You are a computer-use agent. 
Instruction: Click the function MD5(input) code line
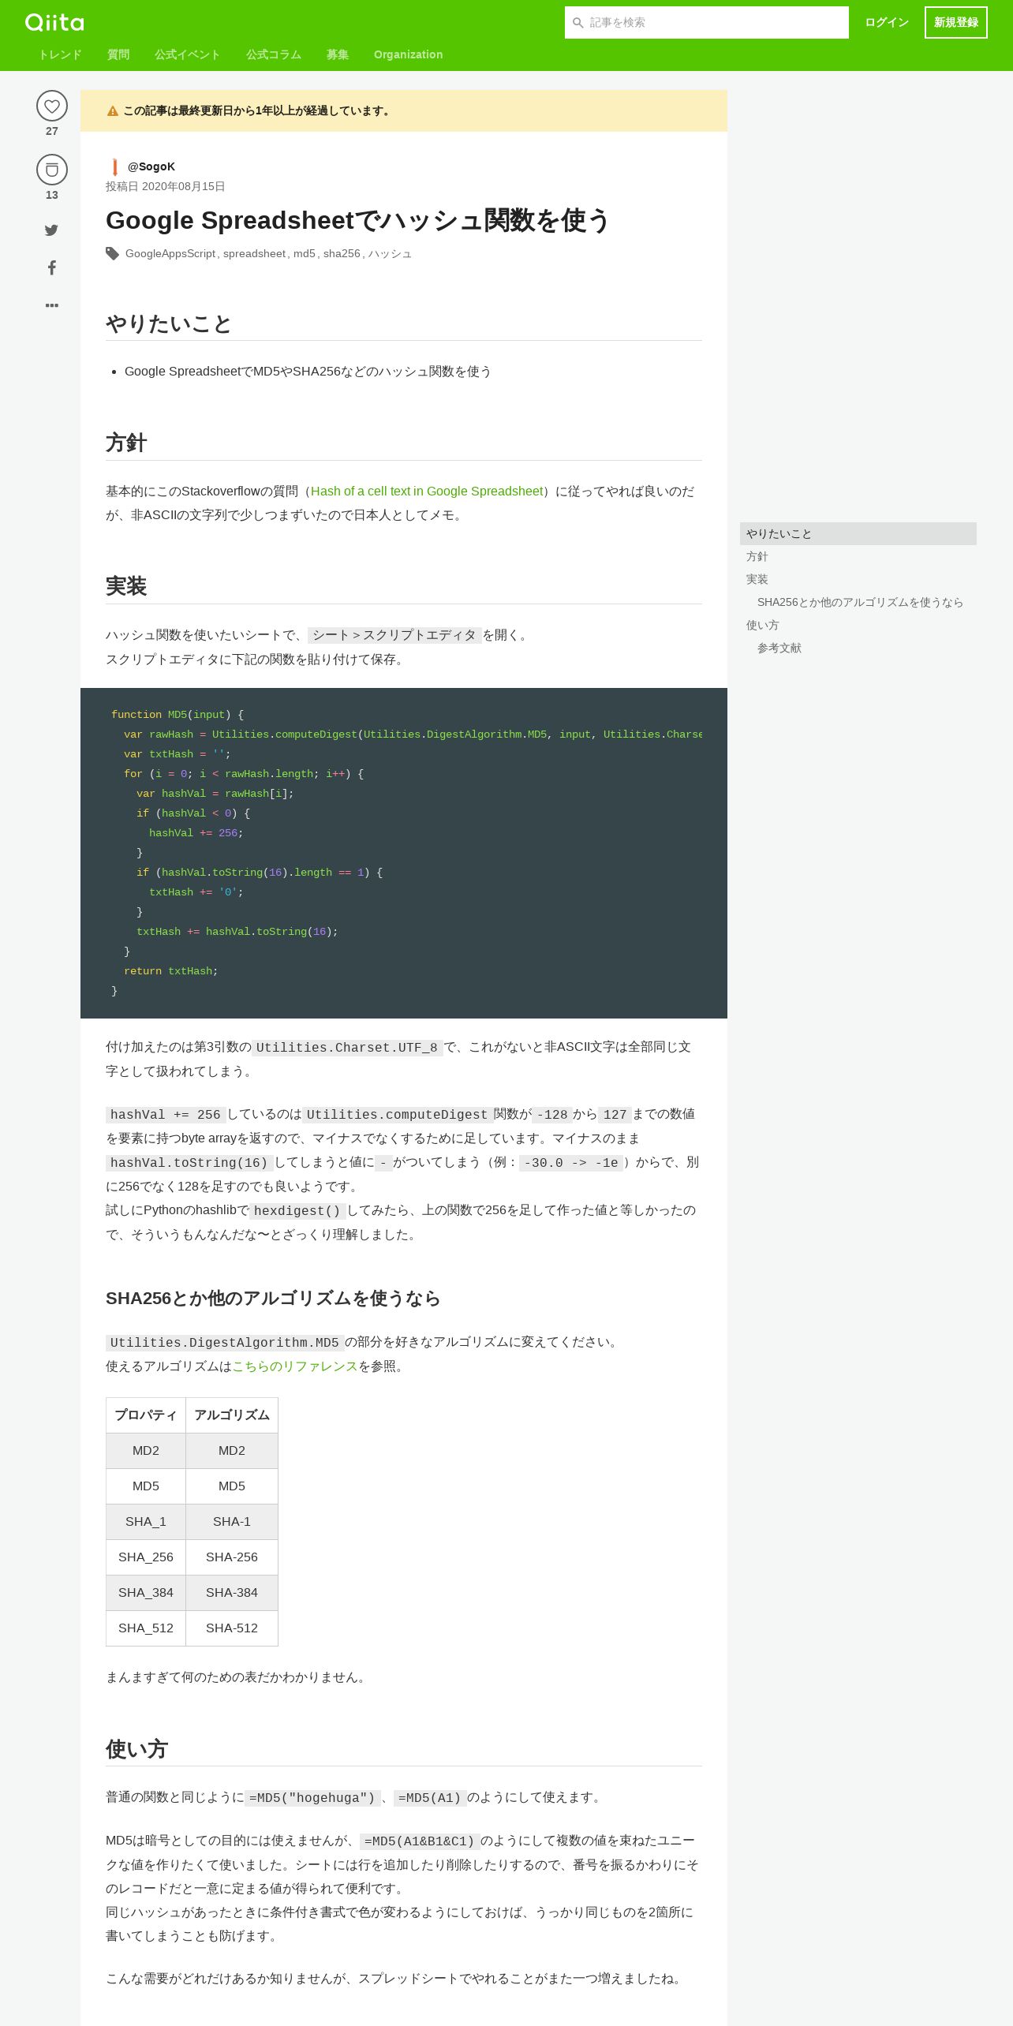(178, 714)
